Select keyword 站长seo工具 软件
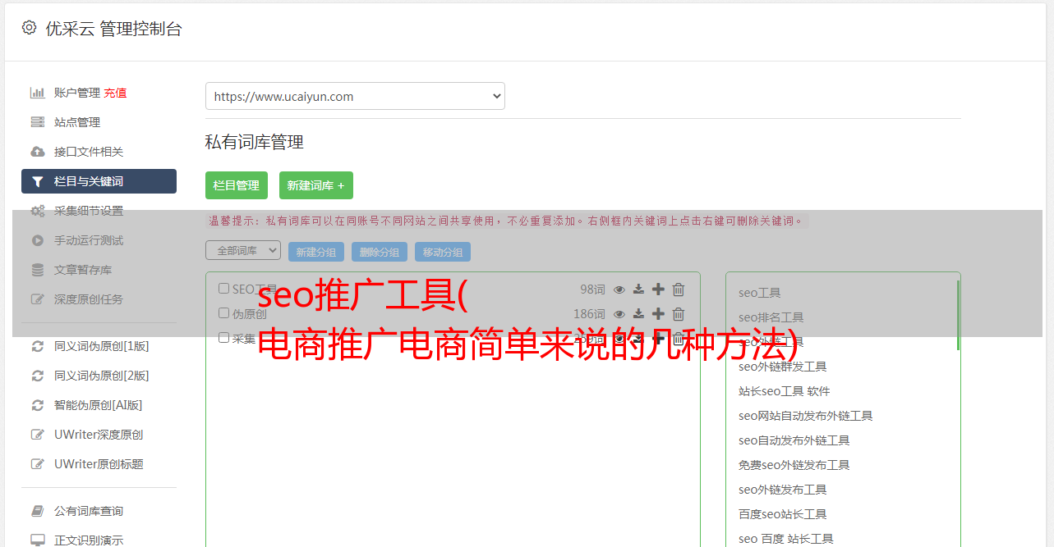 pyautogui.click(x=785, y=391)
